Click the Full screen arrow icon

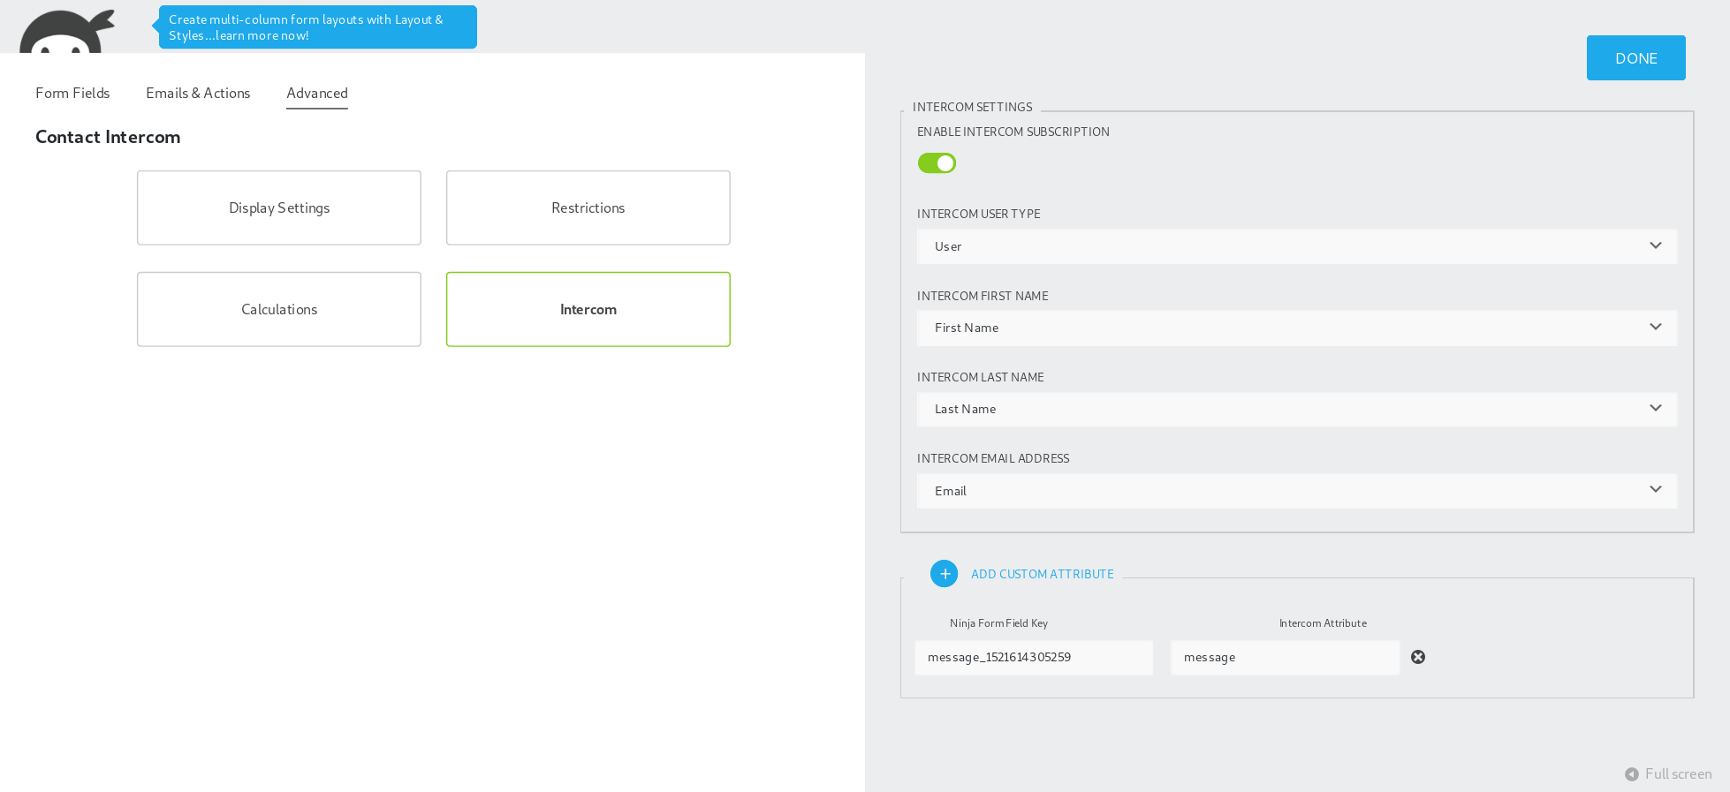coord(1632,774)
